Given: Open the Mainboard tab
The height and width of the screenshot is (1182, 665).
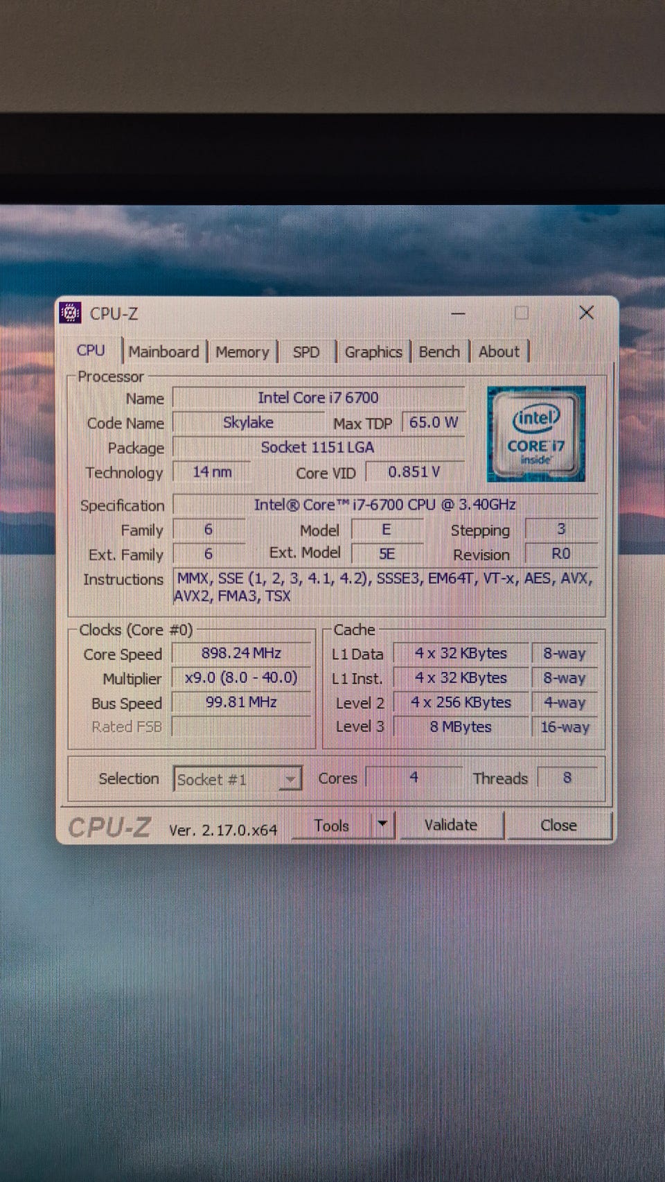Looking at the screenshot, I should click(163, 352).
